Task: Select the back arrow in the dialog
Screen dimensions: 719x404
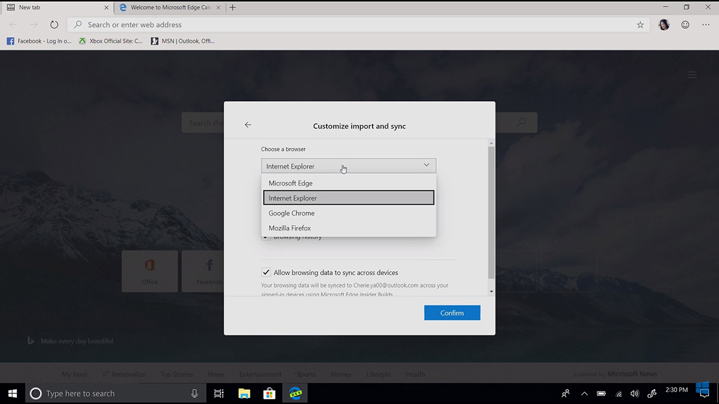Action: (248, 124)
